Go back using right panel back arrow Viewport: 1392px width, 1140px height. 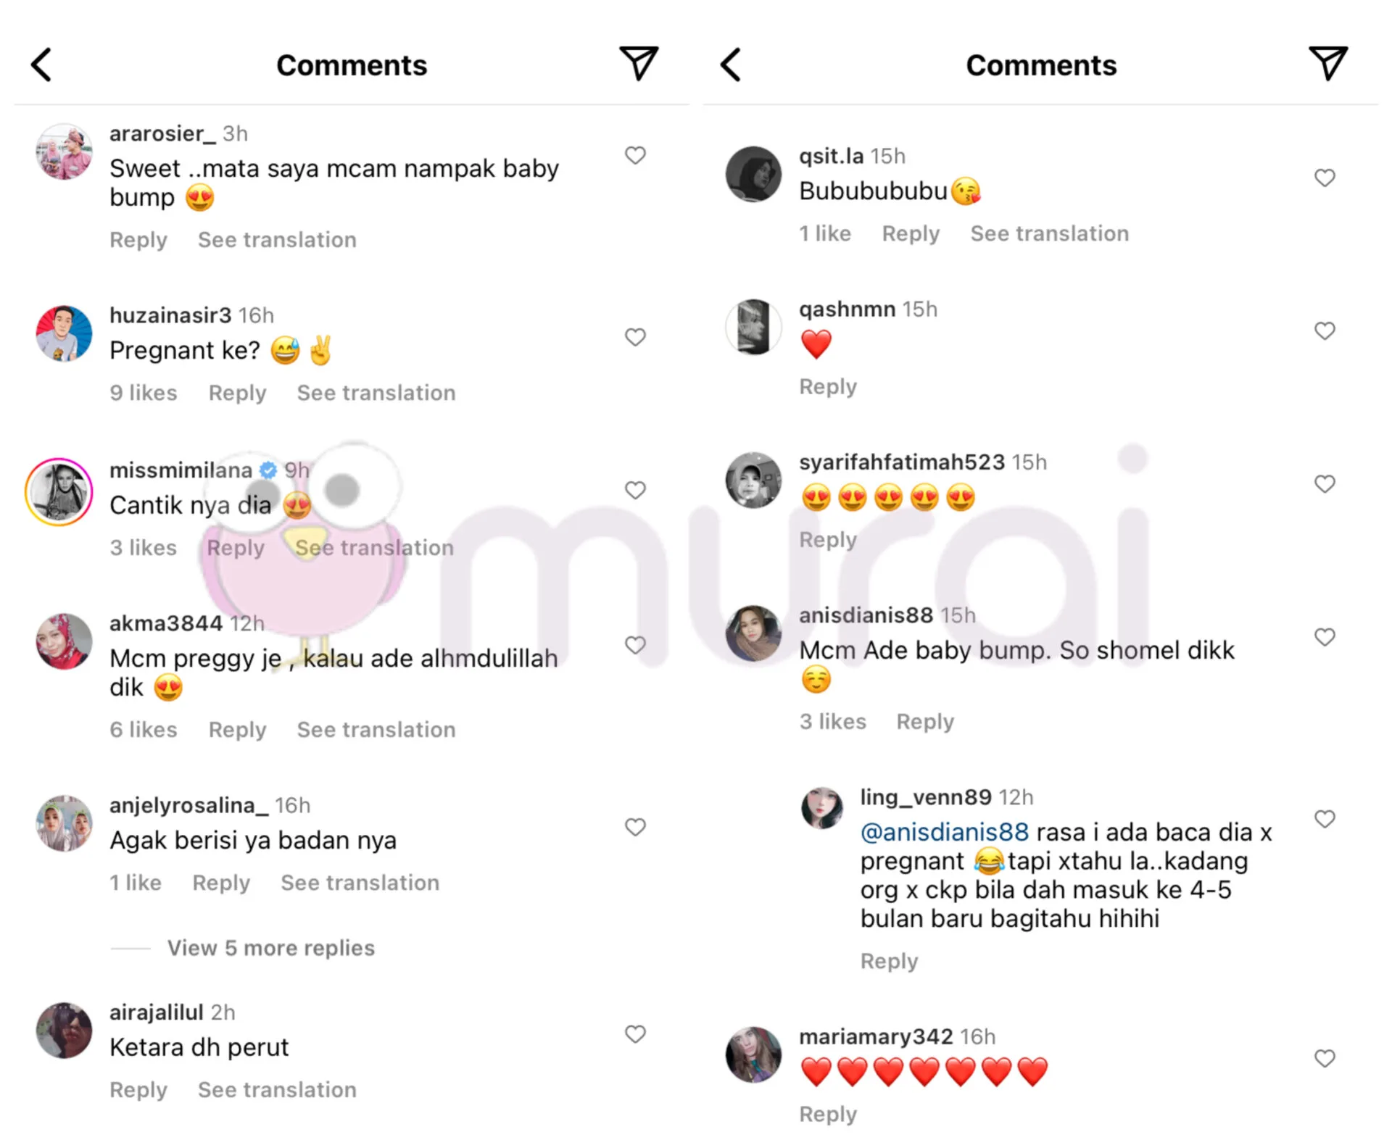(731, 65)
